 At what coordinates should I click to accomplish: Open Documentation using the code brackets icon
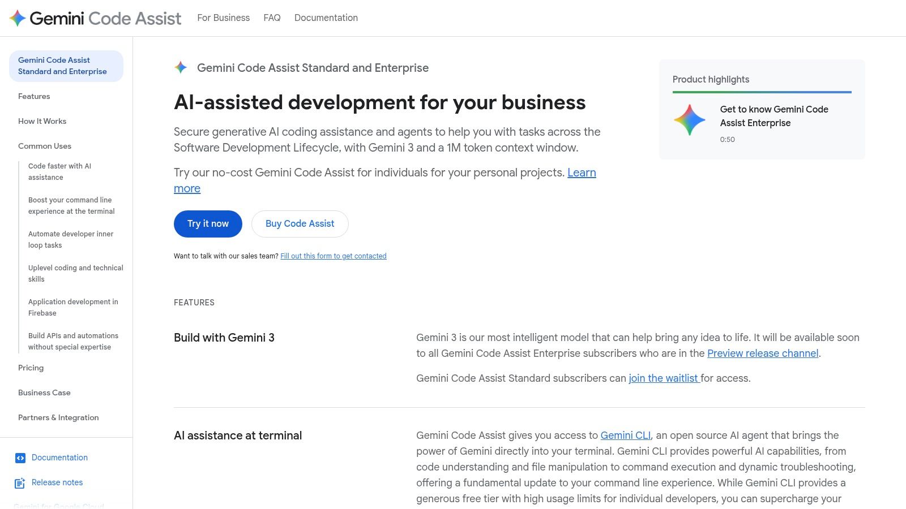21,458
